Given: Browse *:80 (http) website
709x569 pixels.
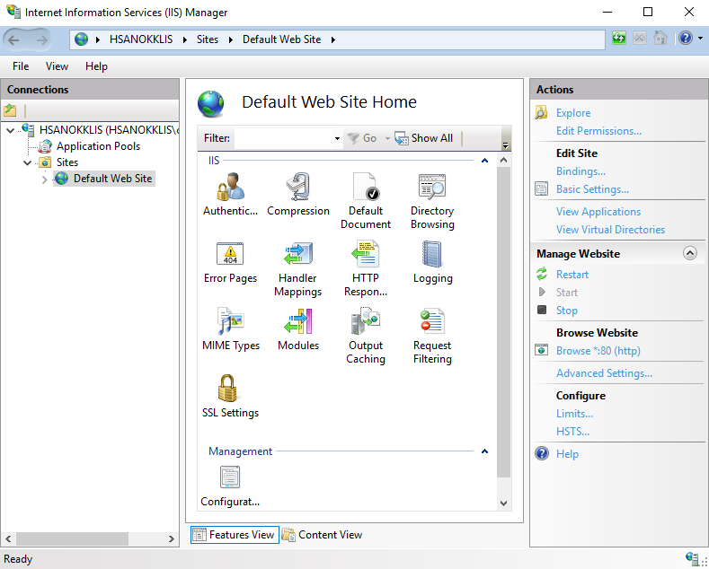Looking at the screenshot, I should pos(598,350).
